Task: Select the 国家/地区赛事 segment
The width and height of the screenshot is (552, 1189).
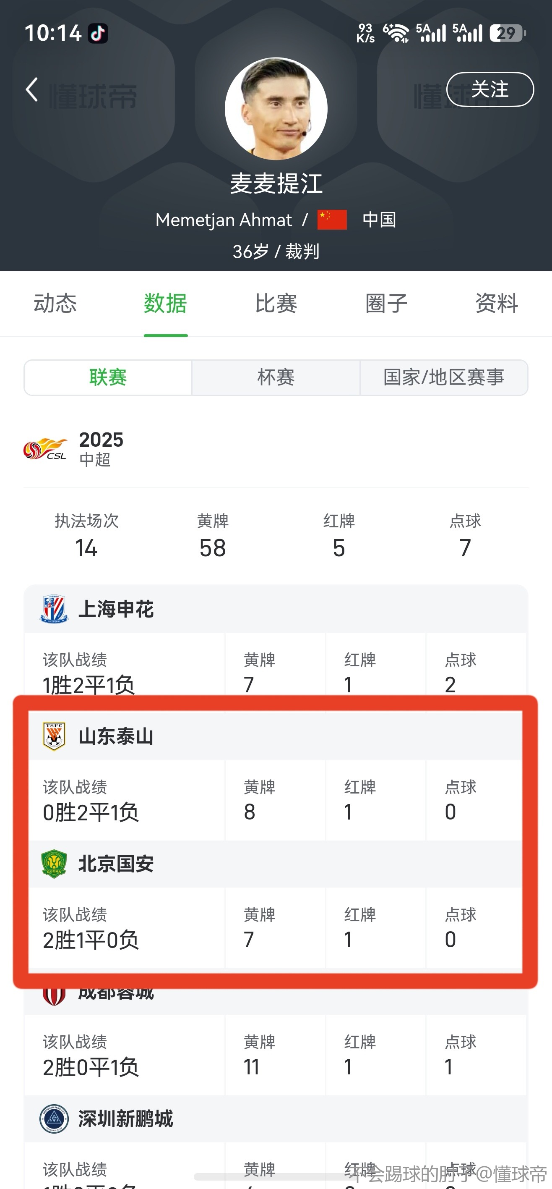Action: pyautogui.click(x=444, y=377)
